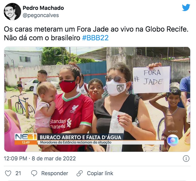Open the tweet info circle icon
Screen dimensions: 196x181
point(186,159)
